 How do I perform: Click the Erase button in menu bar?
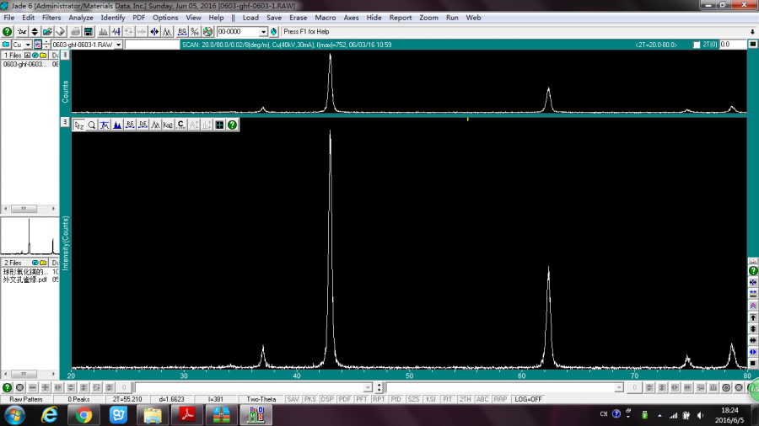pyautogui.click(x=298, y=18)
